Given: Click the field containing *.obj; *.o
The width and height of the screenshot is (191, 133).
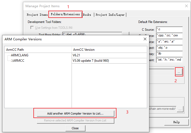Looking at the screenshot, I should coord(169,48).
